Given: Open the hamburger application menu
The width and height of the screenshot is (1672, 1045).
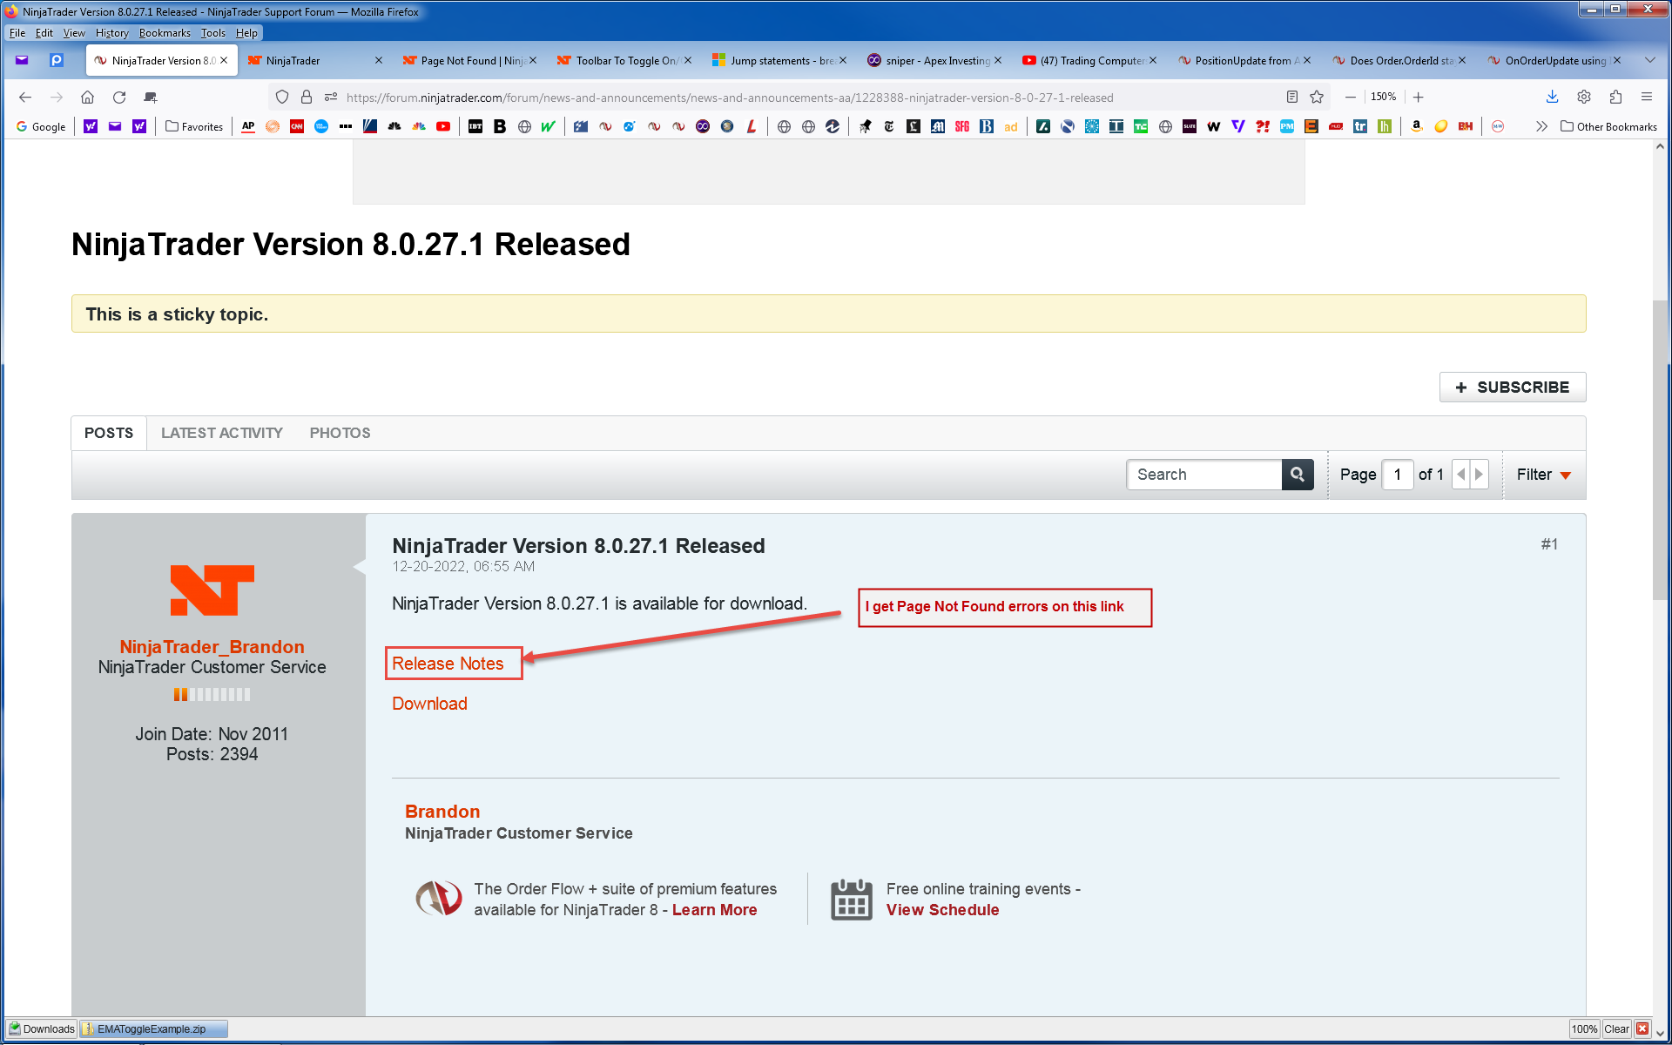Looking at the screenshot, I should (x=1647, y=97).
